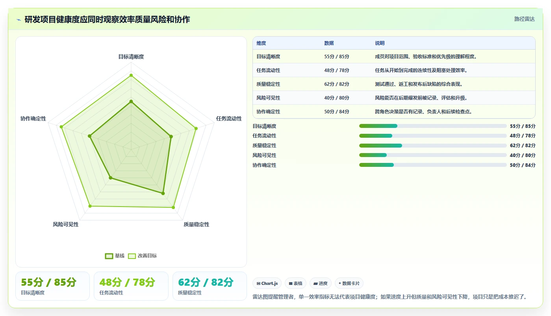The height and width of the screenshot is (316, 551).
Task: Click the lightning icon beside the dashboard title
Action: [19, 20]
